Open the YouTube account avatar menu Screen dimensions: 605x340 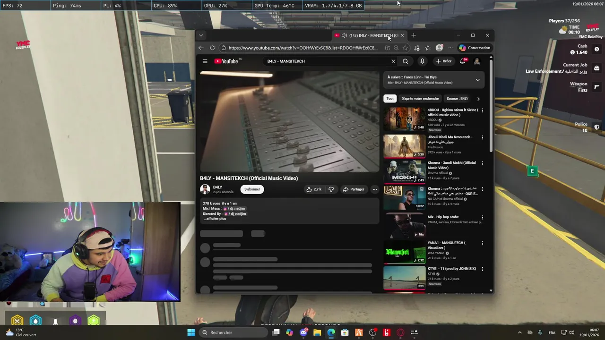pyautogui.click(x=477, y=61)
